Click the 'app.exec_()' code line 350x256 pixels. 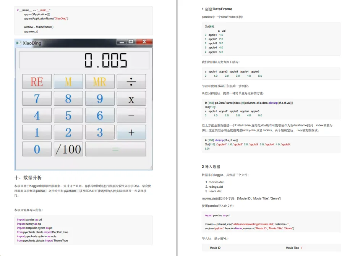click(31, 31)
